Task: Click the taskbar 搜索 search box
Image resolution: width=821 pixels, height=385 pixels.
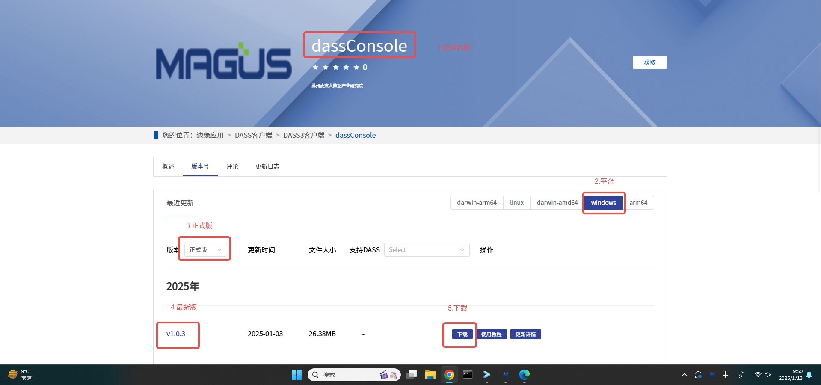Action: (x=354, y=375)
